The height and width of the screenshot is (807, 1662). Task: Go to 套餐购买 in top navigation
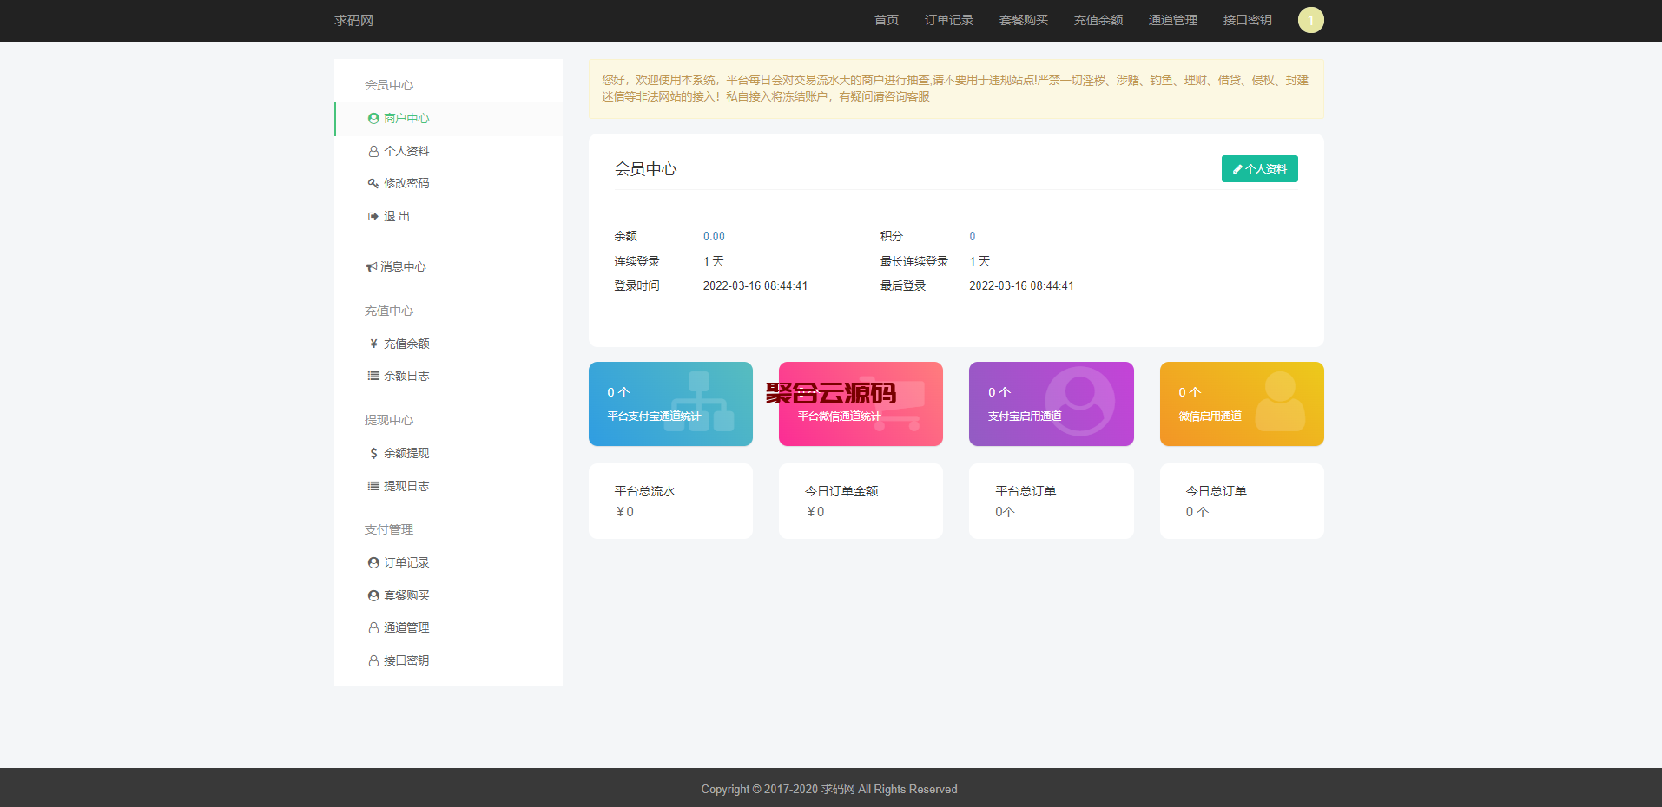pyautogui.click(x=1023, y=20)
